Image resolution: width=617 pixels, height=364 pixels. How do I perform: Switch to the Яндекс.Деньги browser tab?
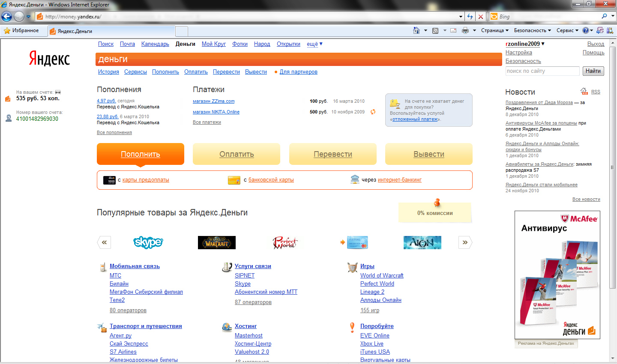coord(111,31)
